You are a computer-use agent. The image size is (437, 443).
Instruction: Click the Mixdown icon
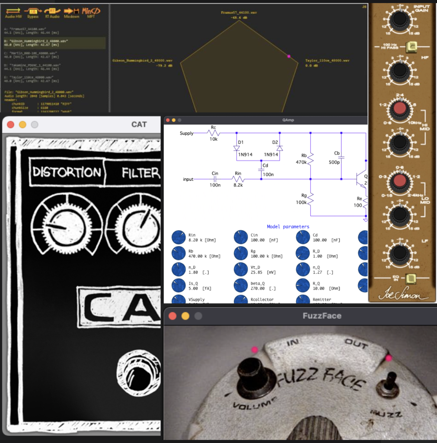tap(71, 10)
